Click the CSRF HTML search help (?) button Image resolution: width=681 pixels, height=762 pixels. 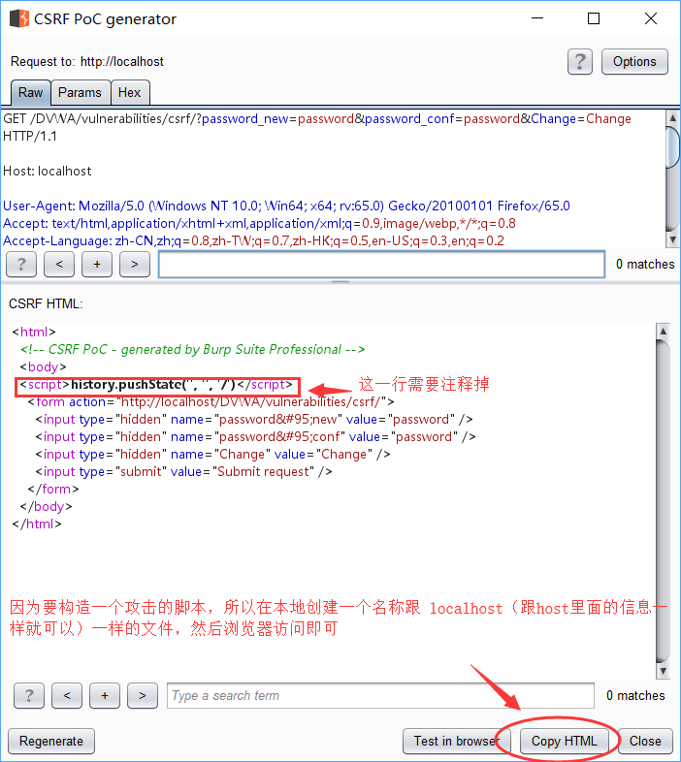click(29, 696)
